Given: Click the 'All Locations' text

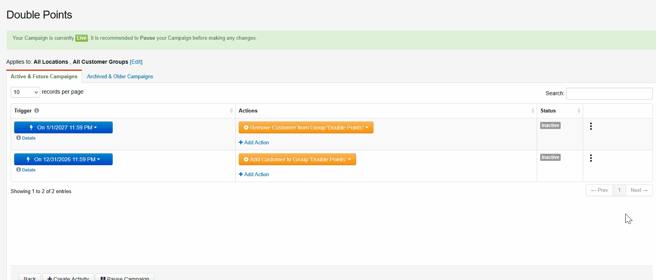Looking at the screenshot, I should pos(51,62).
